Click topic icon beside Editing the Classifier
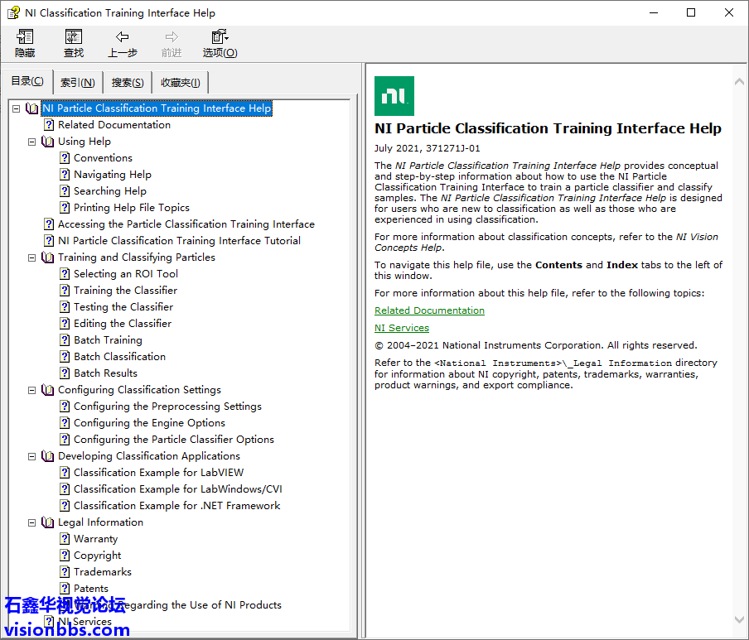The height and width of the screenshot is (640, 749). 65,324
